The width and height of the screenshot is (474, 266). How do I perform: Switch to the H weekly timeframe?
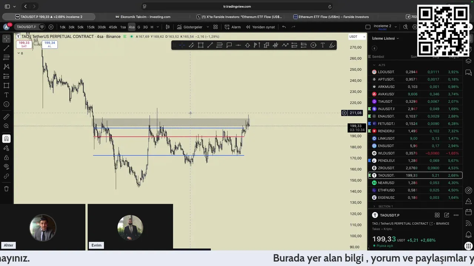pos(152,27)
